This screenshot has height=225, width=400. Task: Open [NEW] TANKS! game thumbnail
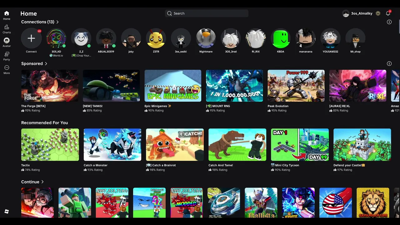(x=111, y=86)
